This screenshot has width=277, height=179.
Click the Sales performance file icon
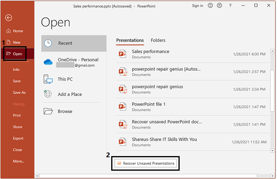pyautogui.click(x=122, y=54)
